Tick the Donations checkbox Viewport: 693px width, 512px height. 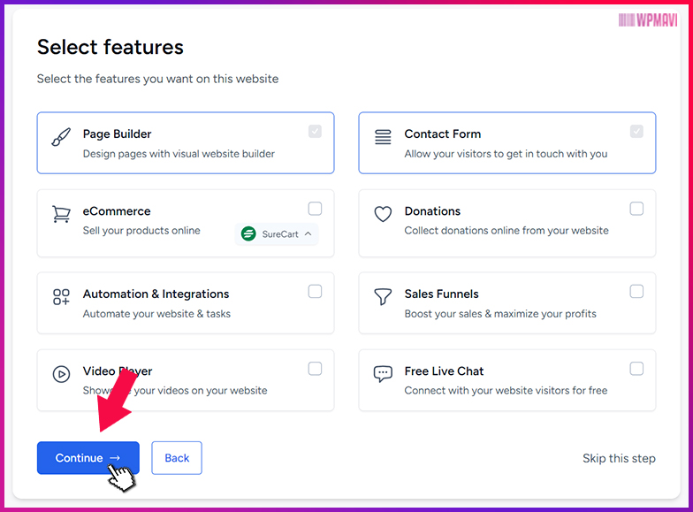(636, 209)
